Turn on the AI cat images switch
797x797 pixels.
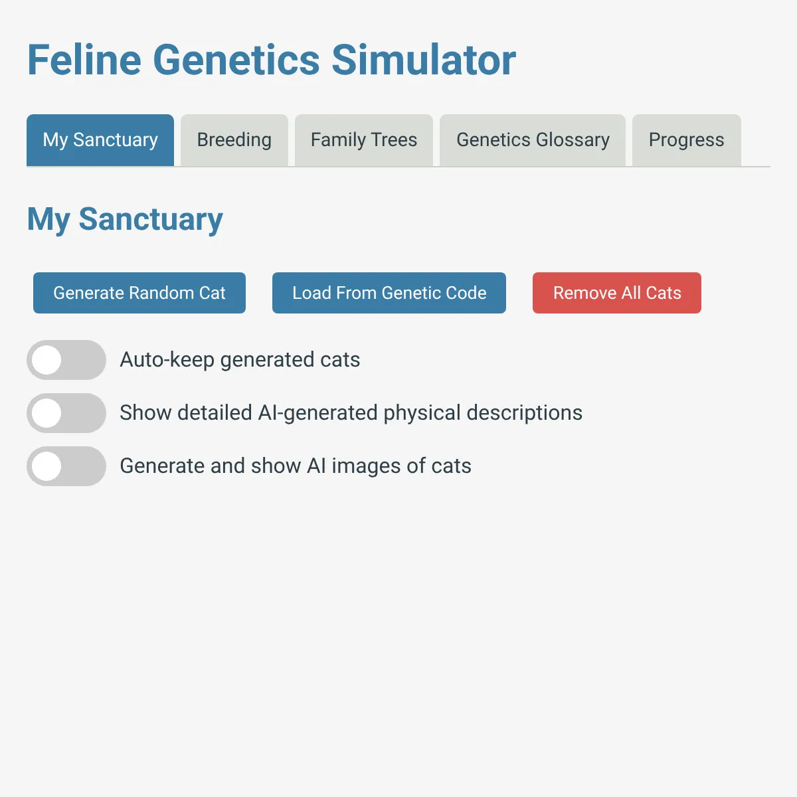(x=66, y=466)
